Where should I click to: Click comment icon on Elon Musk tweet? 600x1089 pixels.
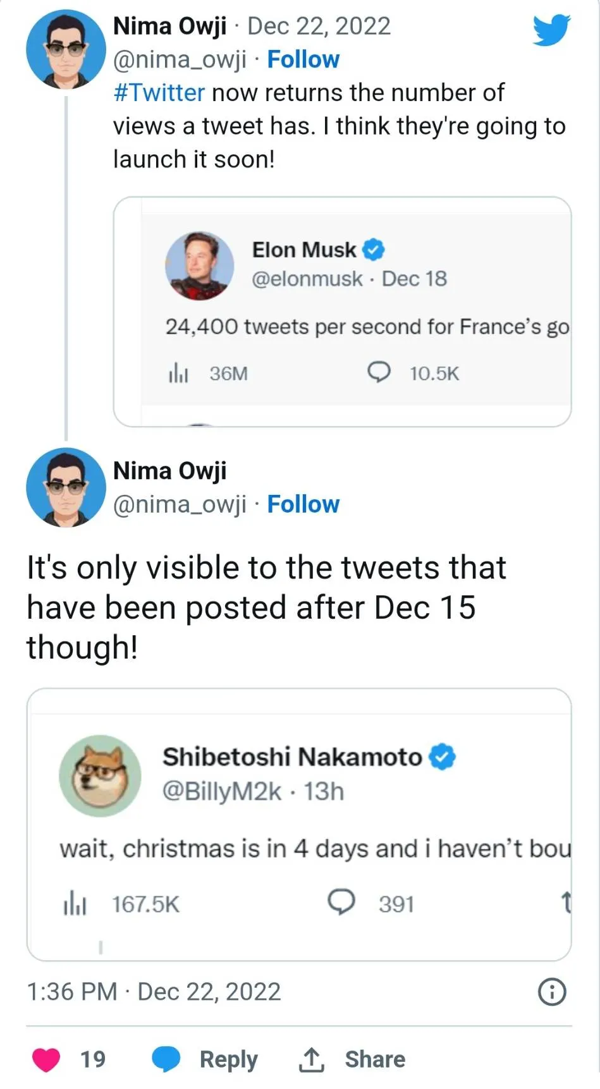pos(379,372)
